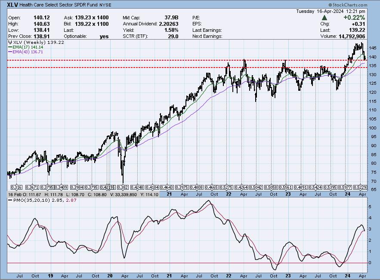
Task: Select the Health Care Select Sector SPDR Fund name
Action: [59, 5]
